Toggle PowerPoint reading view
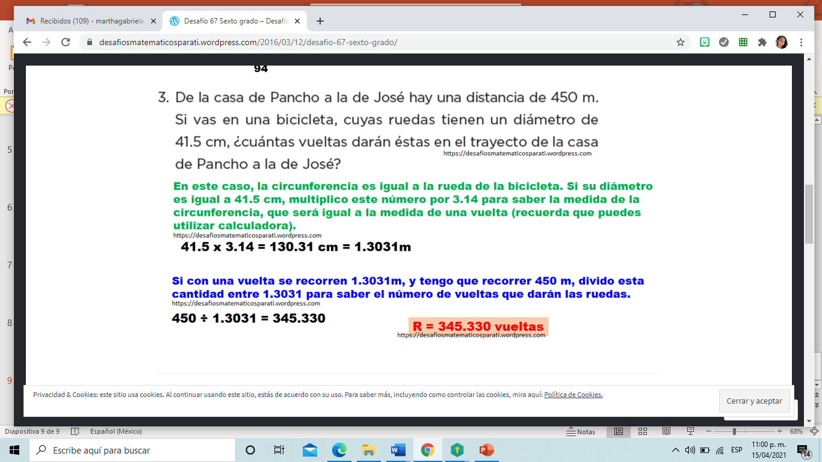The width and height of the screenshot is (822, 462). [x=666, y=431]
